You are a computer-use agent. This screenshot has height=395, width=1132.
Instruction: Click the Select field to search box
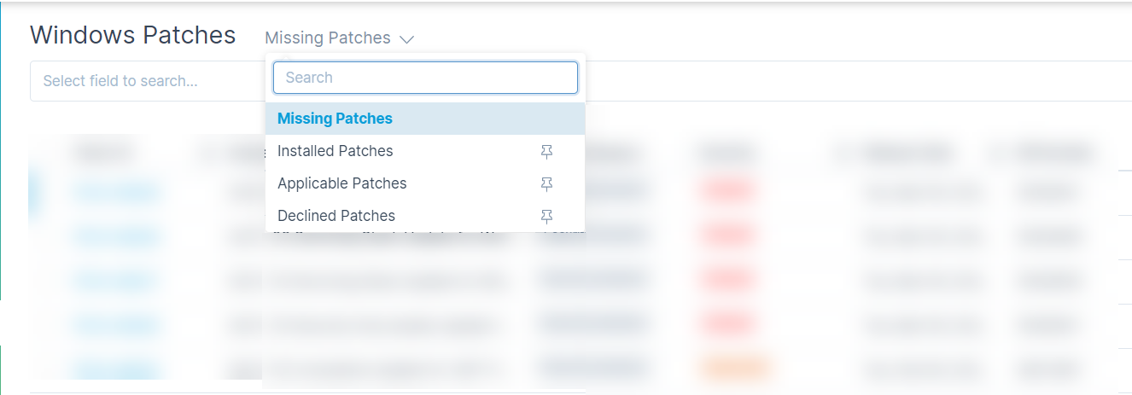[x=147, y=81]
